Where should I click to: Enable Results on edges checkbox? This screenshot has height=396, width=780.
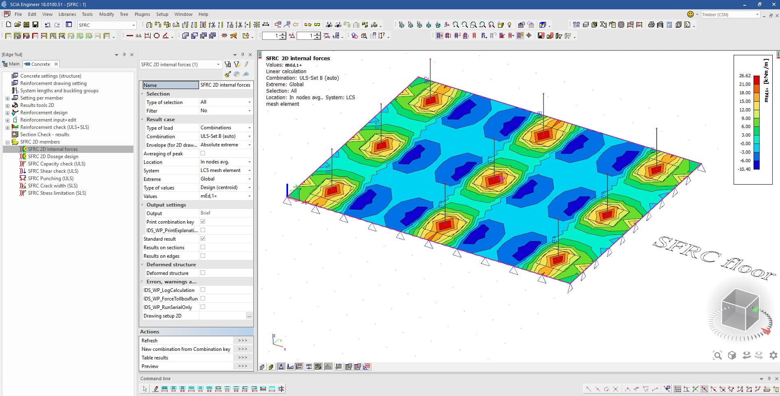tap(203, 256)
